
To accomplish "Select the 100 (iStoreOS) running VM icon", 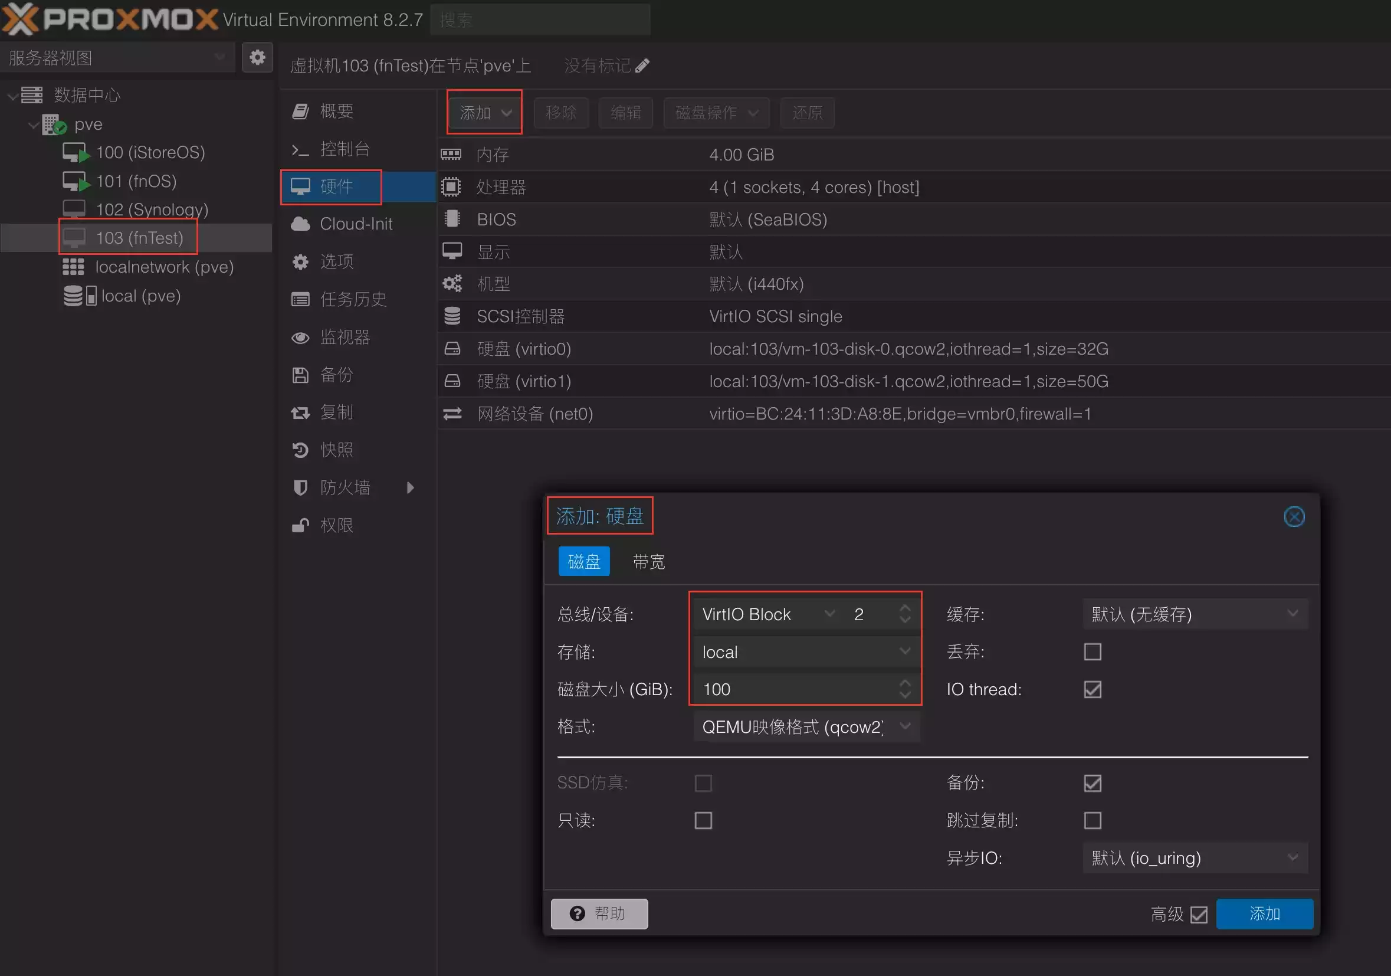I will click(75, 153).
